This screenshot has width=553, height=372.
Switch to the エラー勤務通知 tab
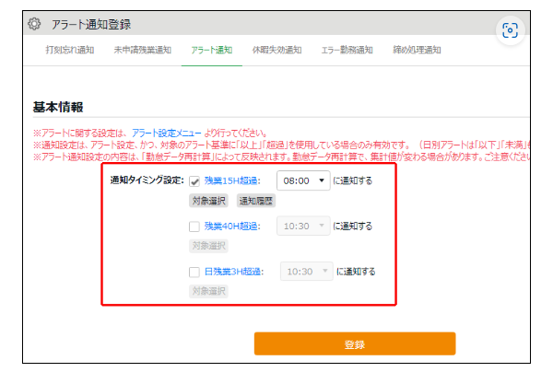pos(347,50)
